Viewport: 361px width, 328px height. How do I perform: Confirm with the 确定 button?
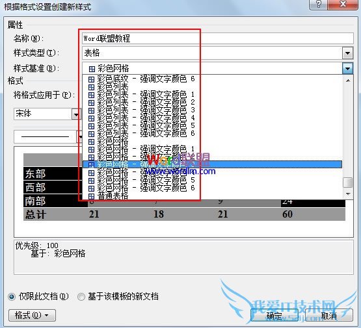tap(274, 316)
